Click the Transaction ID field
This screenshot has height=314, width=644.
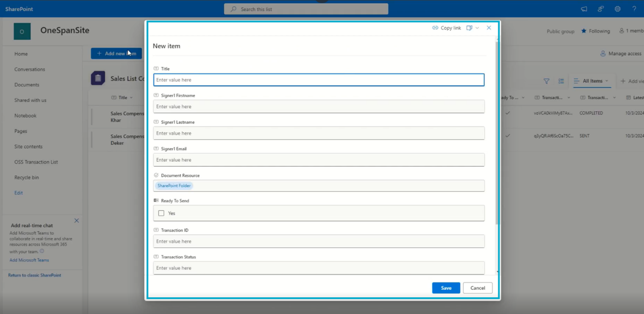[x=319, y=241]
